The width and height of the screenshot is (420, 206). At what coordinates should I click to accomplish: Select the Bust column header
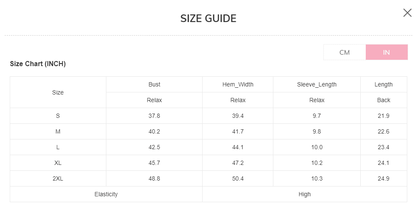pyautogui.click(x=154, y=84)
